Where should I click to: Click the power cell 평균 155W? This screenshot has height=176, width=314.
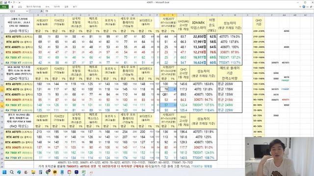(230, 94)
